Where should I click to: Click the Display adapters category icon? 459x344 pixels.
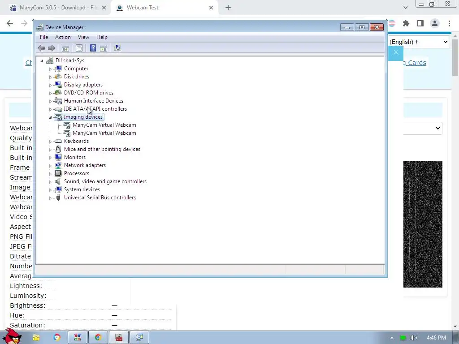[58, 85]
